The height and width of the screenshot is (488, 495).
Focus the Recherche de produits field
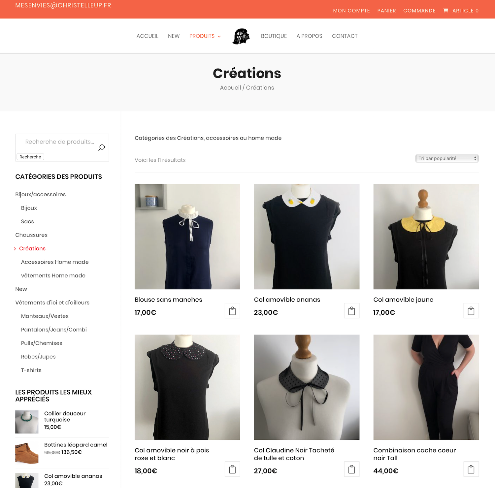(x=60, y=142)
